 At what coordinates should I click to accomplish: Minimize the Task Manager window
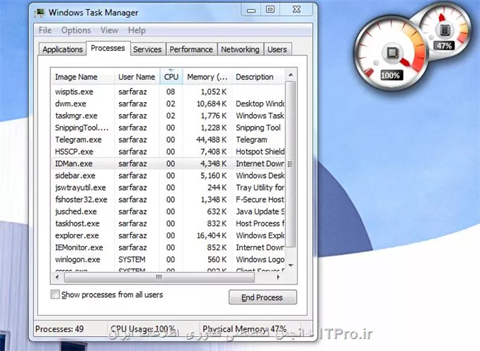click(251, 10)
